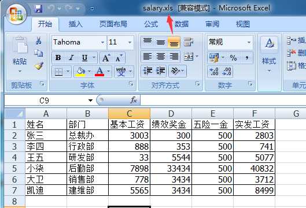
Task: Apply percent style
Action: (233, 58)
